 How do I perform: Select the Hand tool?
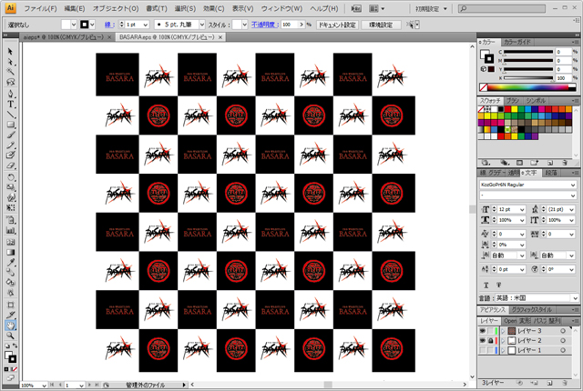(x=10, y=326)
